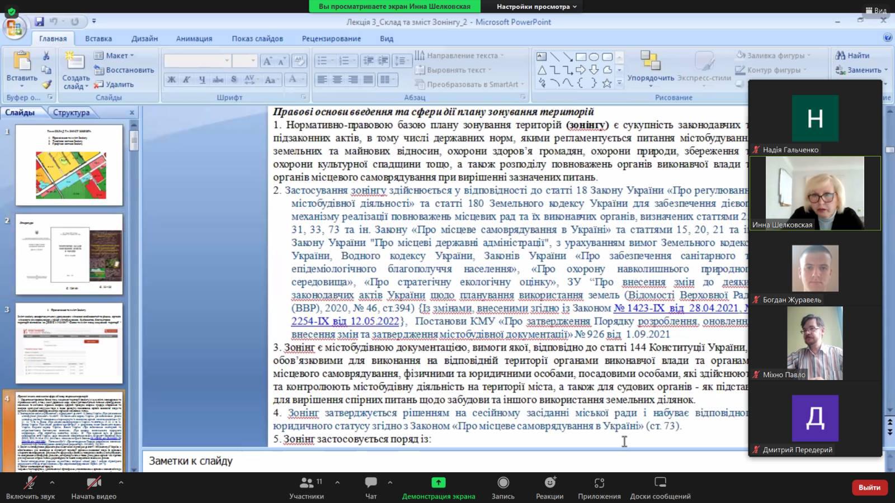Unmute microphone (Включить звук) in Zoom
Viewport: 895px width, 503px height.
(x=30, y=487)
